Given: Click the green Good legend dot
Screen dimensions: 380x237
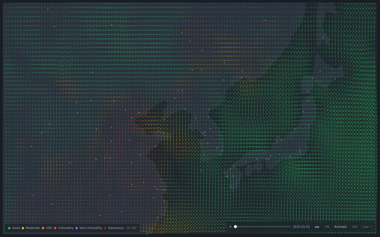Looking at the screenshot, I should click(x=9, y=228).
